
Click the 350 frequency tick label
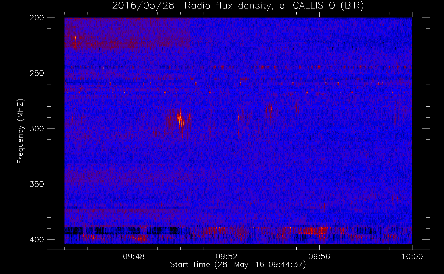pyautogui.click(x=37, y=184)
